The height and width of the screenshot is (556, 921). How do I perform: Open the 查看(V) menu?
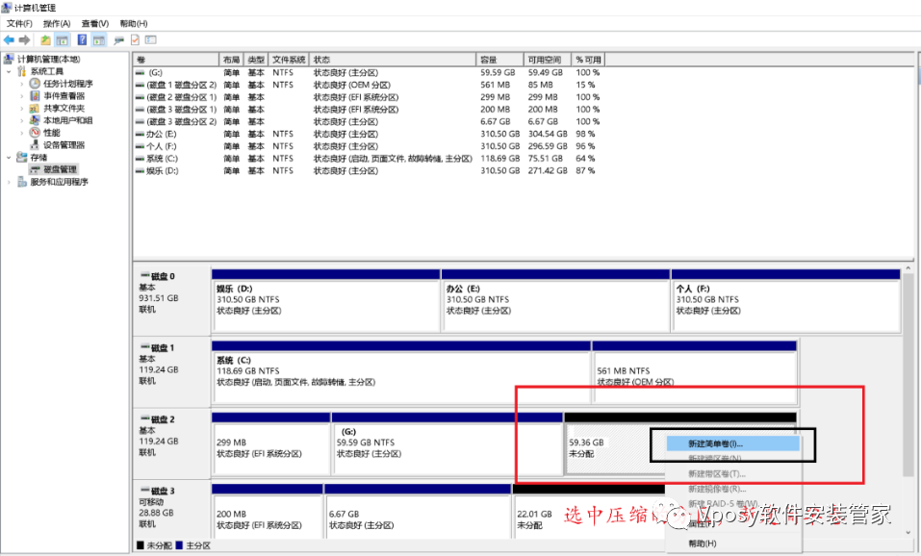(94, 23)
